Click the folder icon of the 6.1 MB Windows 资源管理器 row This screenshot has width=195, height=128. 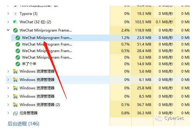[x=15, y=80]
